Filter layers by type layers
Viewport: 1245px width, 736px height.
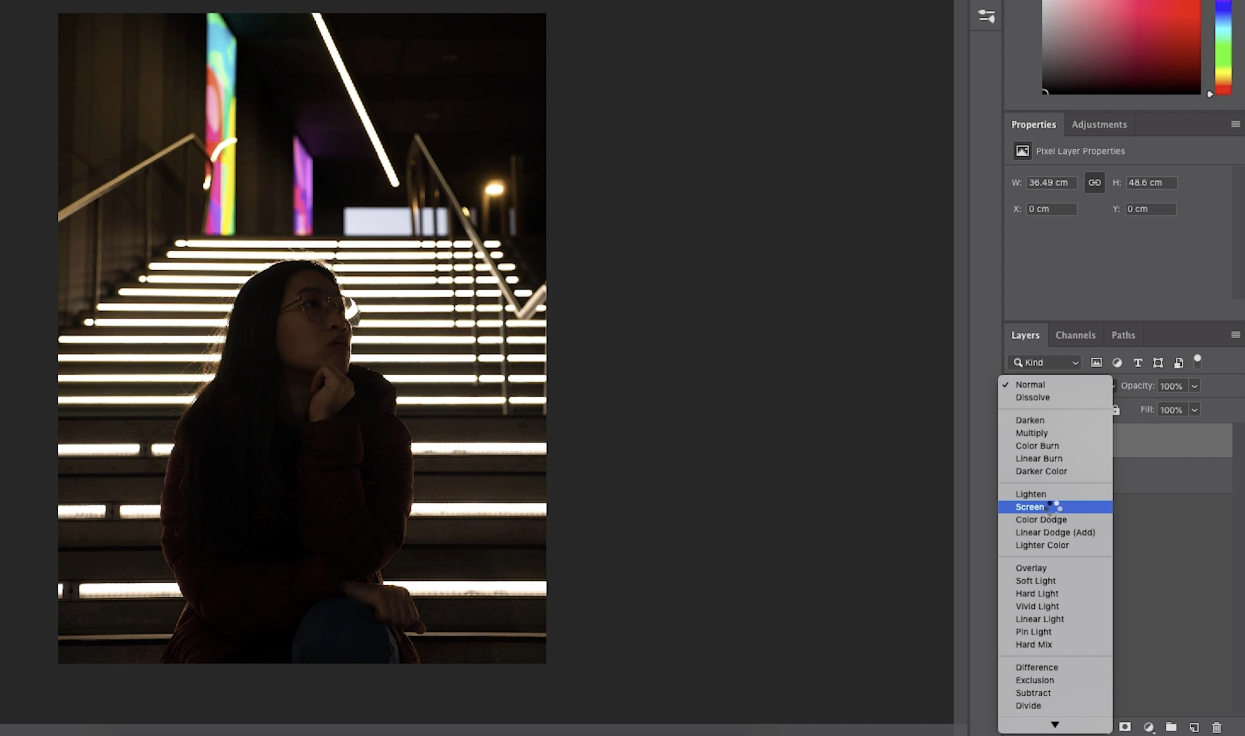pos(1138,363)
